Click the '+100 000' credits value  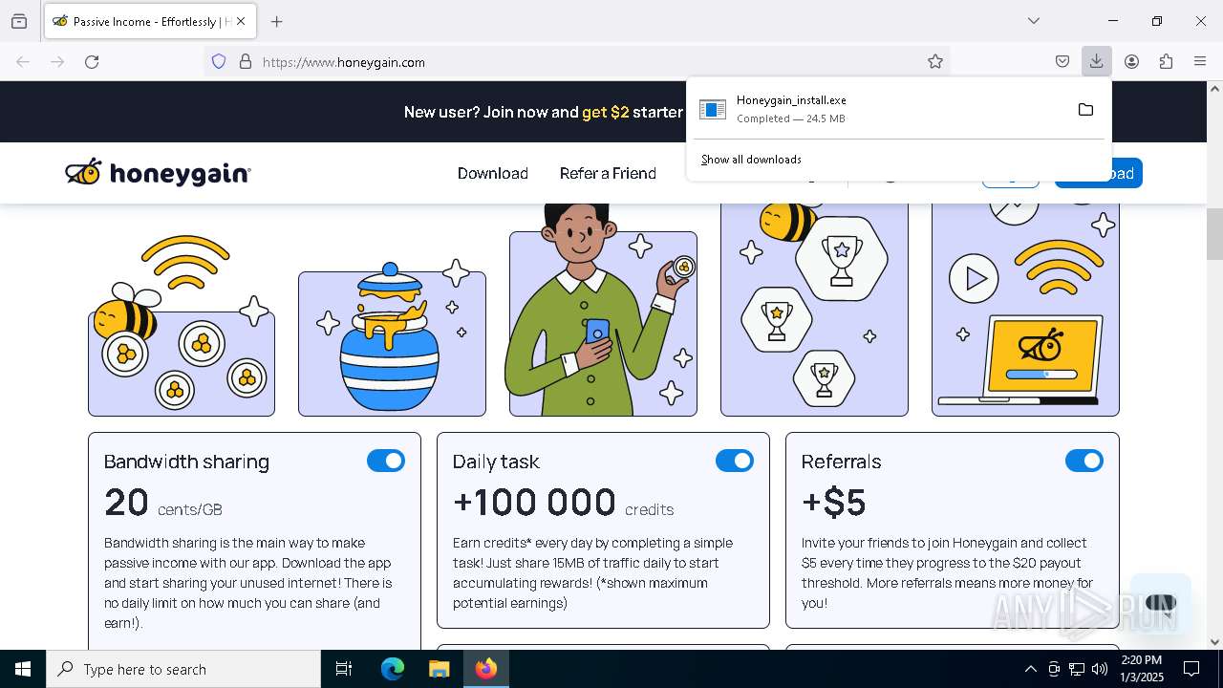click(x=534, y=502)
